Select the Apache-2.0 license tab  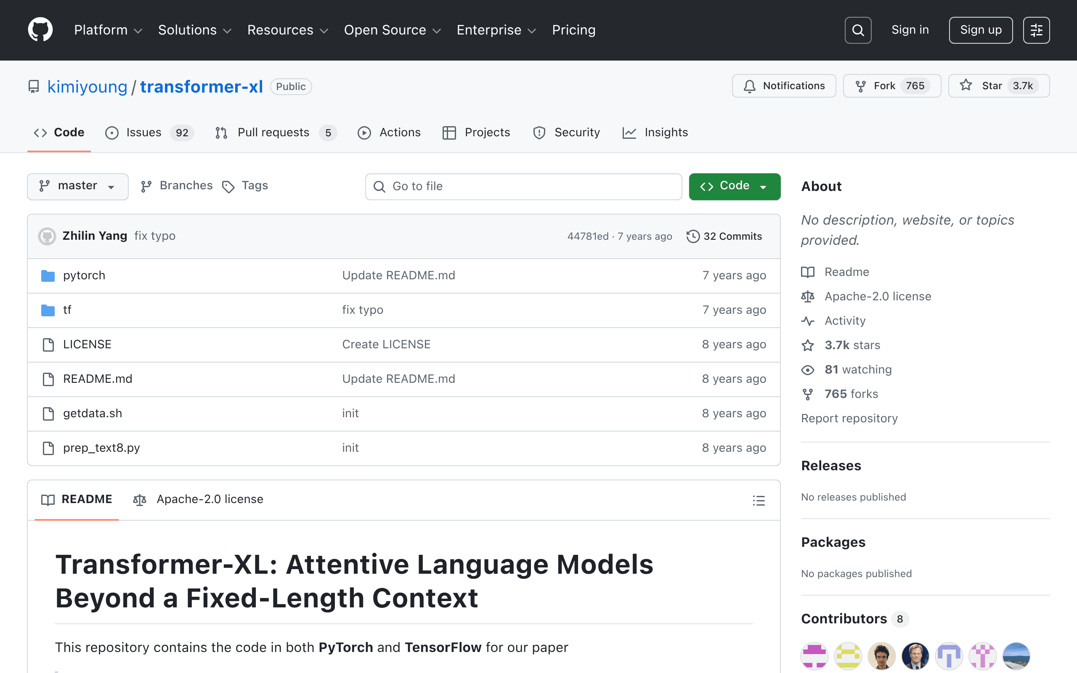tap(198, 500)
